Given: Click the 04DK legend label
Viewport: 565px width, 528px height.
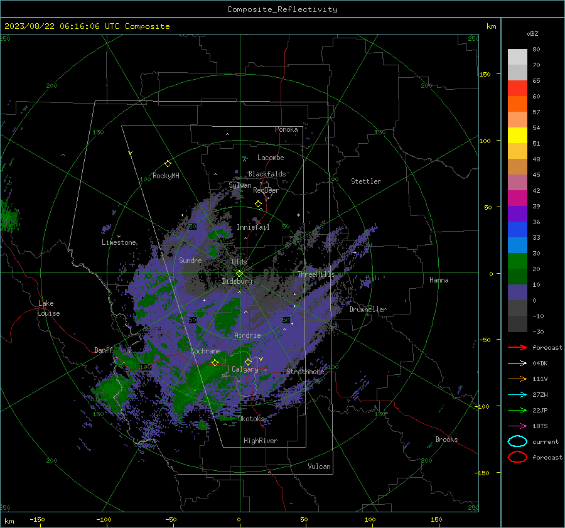Looking at the screenshot, I should (x=540, y=363).
